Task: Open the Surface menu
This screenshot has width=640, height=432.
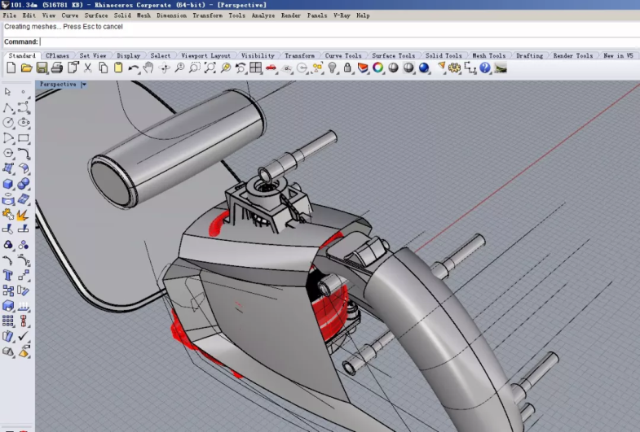Action: [95, 15]
